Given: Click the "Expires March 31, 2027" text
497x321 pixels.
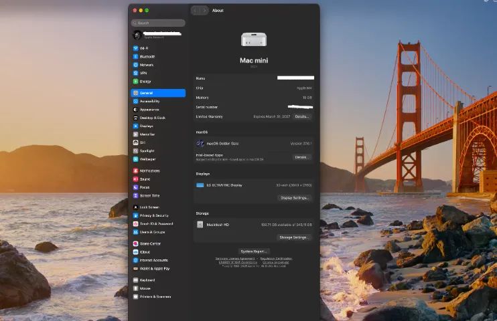Looking at the screenshot, I should (272, 116).
